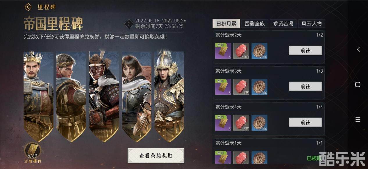Switch to the 求贤若渴 tab

tap(283, 24)
